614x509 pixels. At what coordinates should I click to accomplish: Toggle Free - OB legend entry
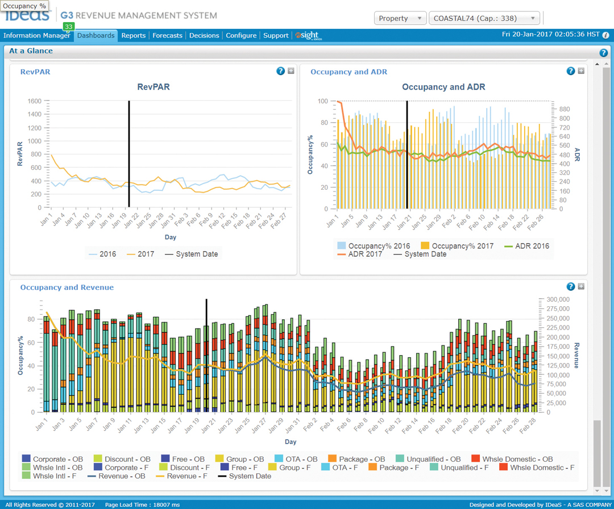183,459
